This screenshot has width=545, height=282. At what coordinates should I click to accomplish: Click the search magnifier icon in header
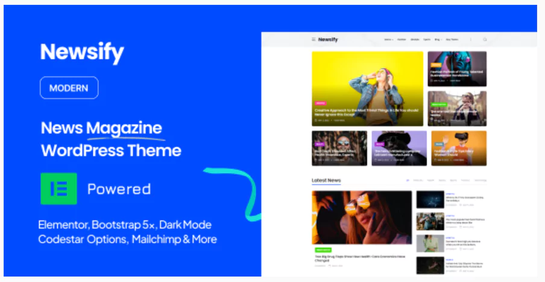pyautogui.click(x=485, y=39)
